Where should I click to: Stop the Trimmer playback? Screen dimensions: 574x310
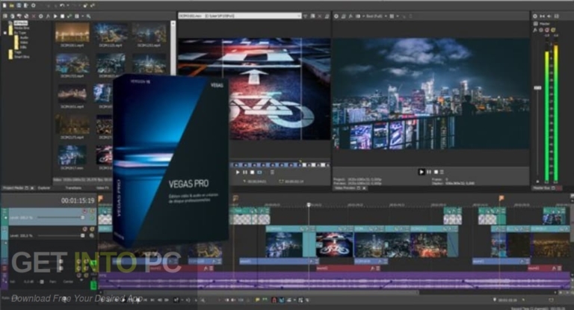pyautogui.click(x=252, y=172)
